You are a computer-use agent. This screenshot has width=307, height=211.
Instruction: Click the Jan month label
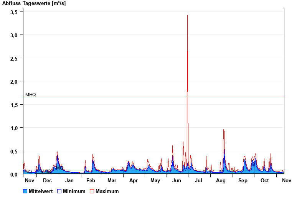(x=69, y=181)
